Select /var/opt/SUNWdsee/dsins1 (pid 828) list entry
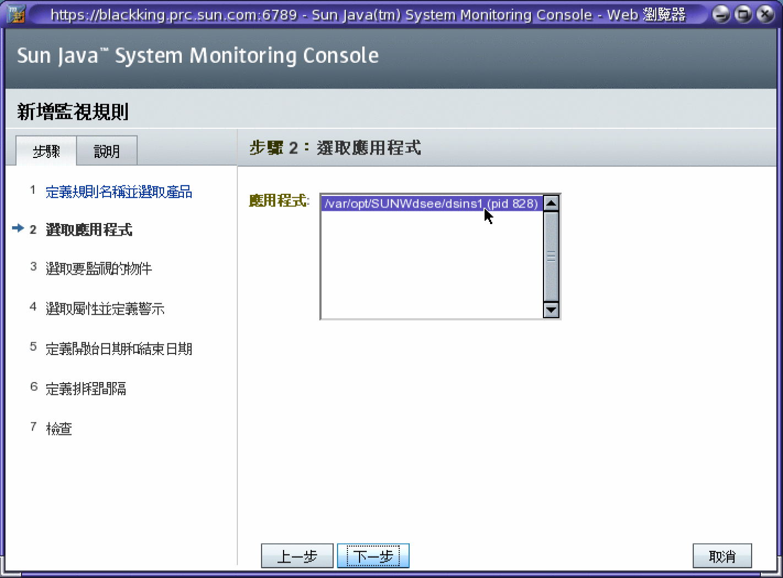783x578 pixels. coord(432,204)
